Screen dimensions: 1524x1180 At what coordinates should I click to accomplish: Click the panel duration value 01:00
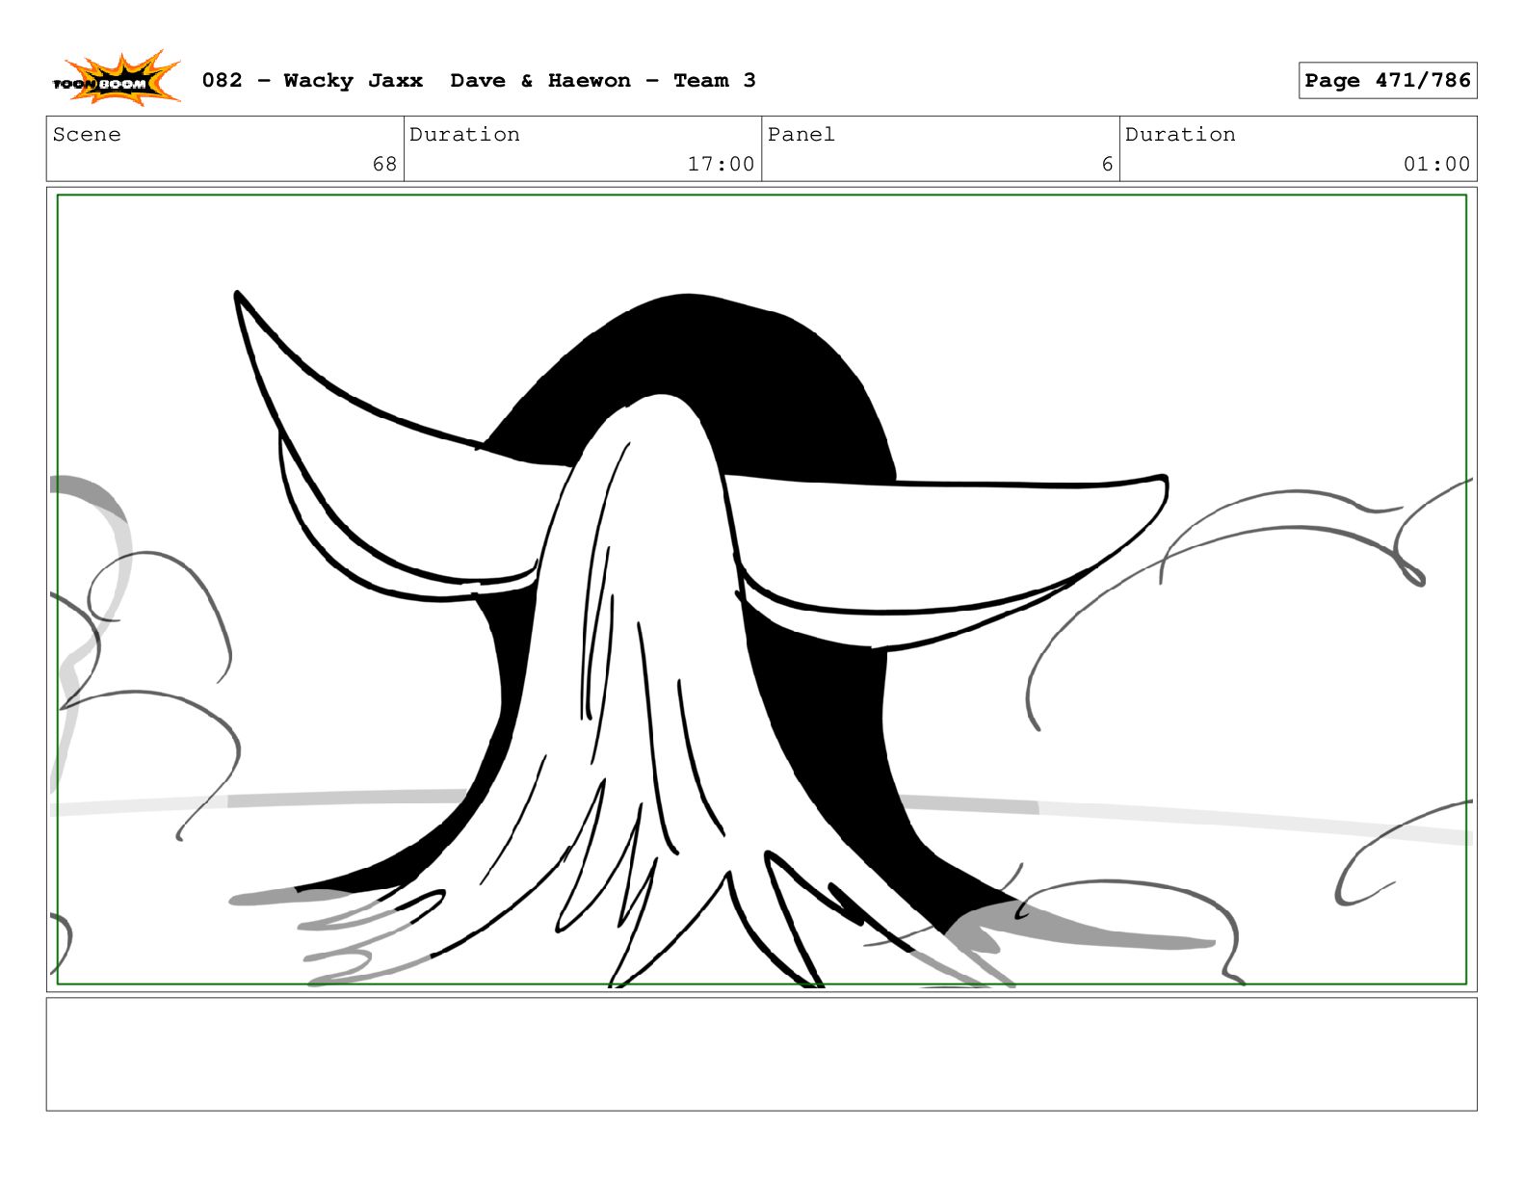[x=1436, y=164]
